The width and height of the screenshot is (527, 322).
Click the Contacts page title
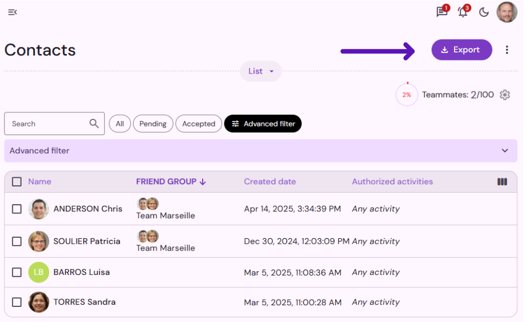[40, 50]
